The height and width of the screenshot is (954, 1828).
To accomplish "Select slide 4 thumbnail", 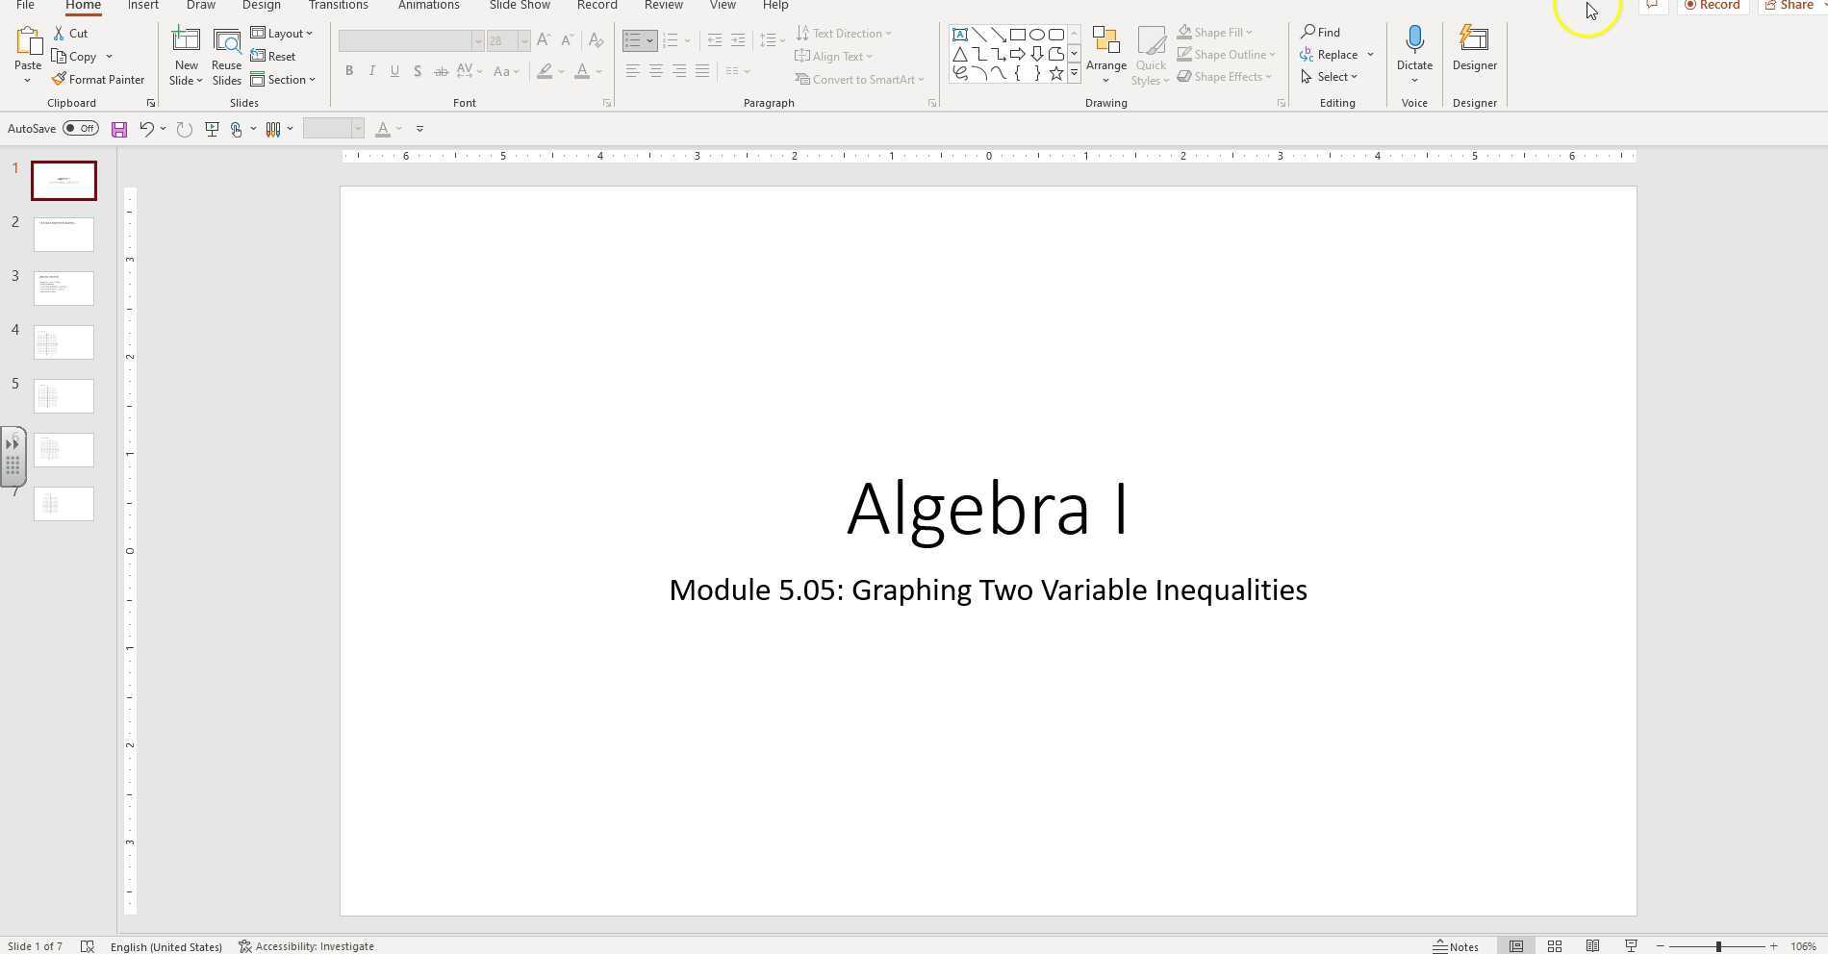I will 63,342.
